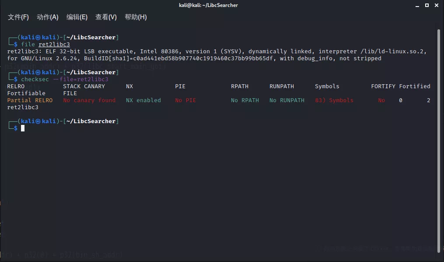The image size is (444, 262).
Task: Click the underlined ret2libc3 filename argument
Action: pos(54,45)
